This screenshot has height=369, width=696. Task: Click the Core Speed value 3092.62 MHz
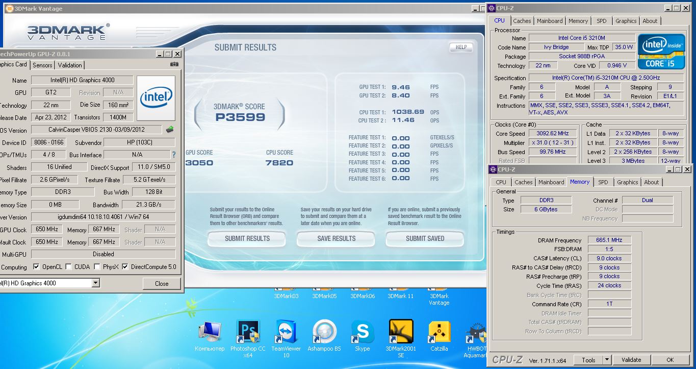click(x=552, y=134)
